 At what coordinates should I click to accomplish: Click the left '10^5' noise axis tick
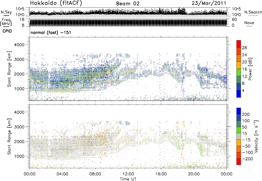click(x=20, y=9)
